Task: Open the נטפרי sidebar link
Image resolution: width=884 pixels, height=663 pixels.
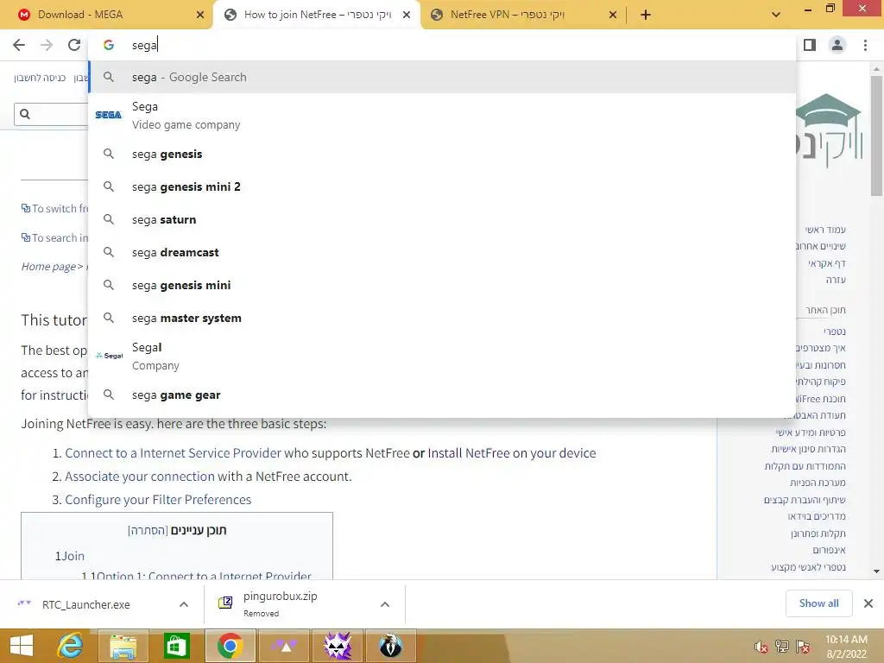Action: (x=835, y=331)
